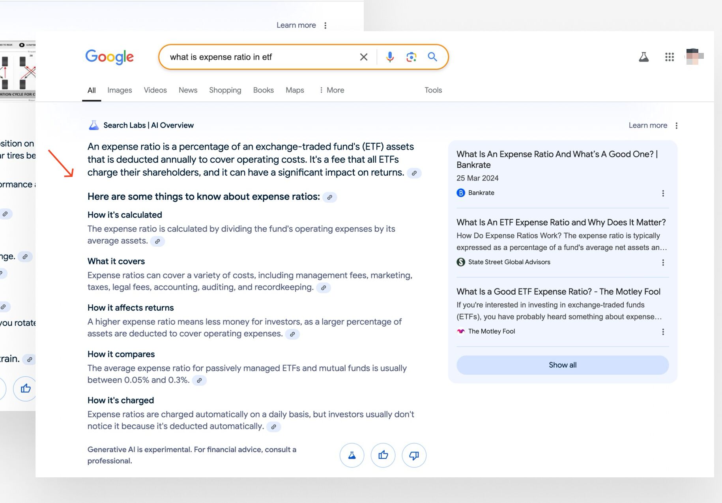The width and height of the screenshot is (722, 503).
Task: Open the three-dot menu next to Learn more
Action: [677, 125]
